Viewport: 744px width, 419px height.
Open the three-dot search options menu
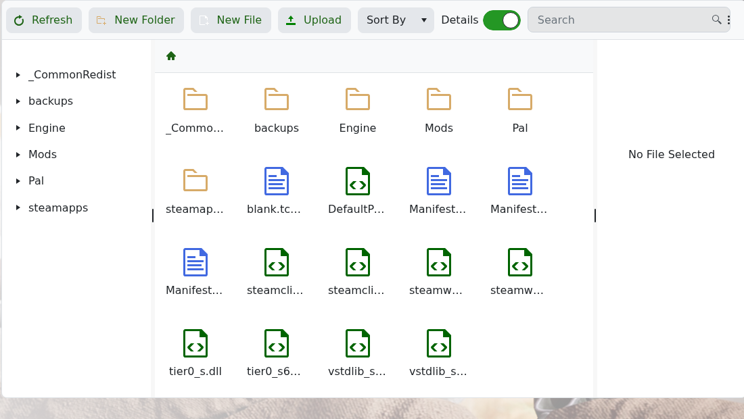click(729, 20)
